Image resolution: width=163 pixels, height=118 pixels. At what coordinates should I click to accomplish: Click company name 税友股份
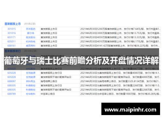click(x=31, y=37)
